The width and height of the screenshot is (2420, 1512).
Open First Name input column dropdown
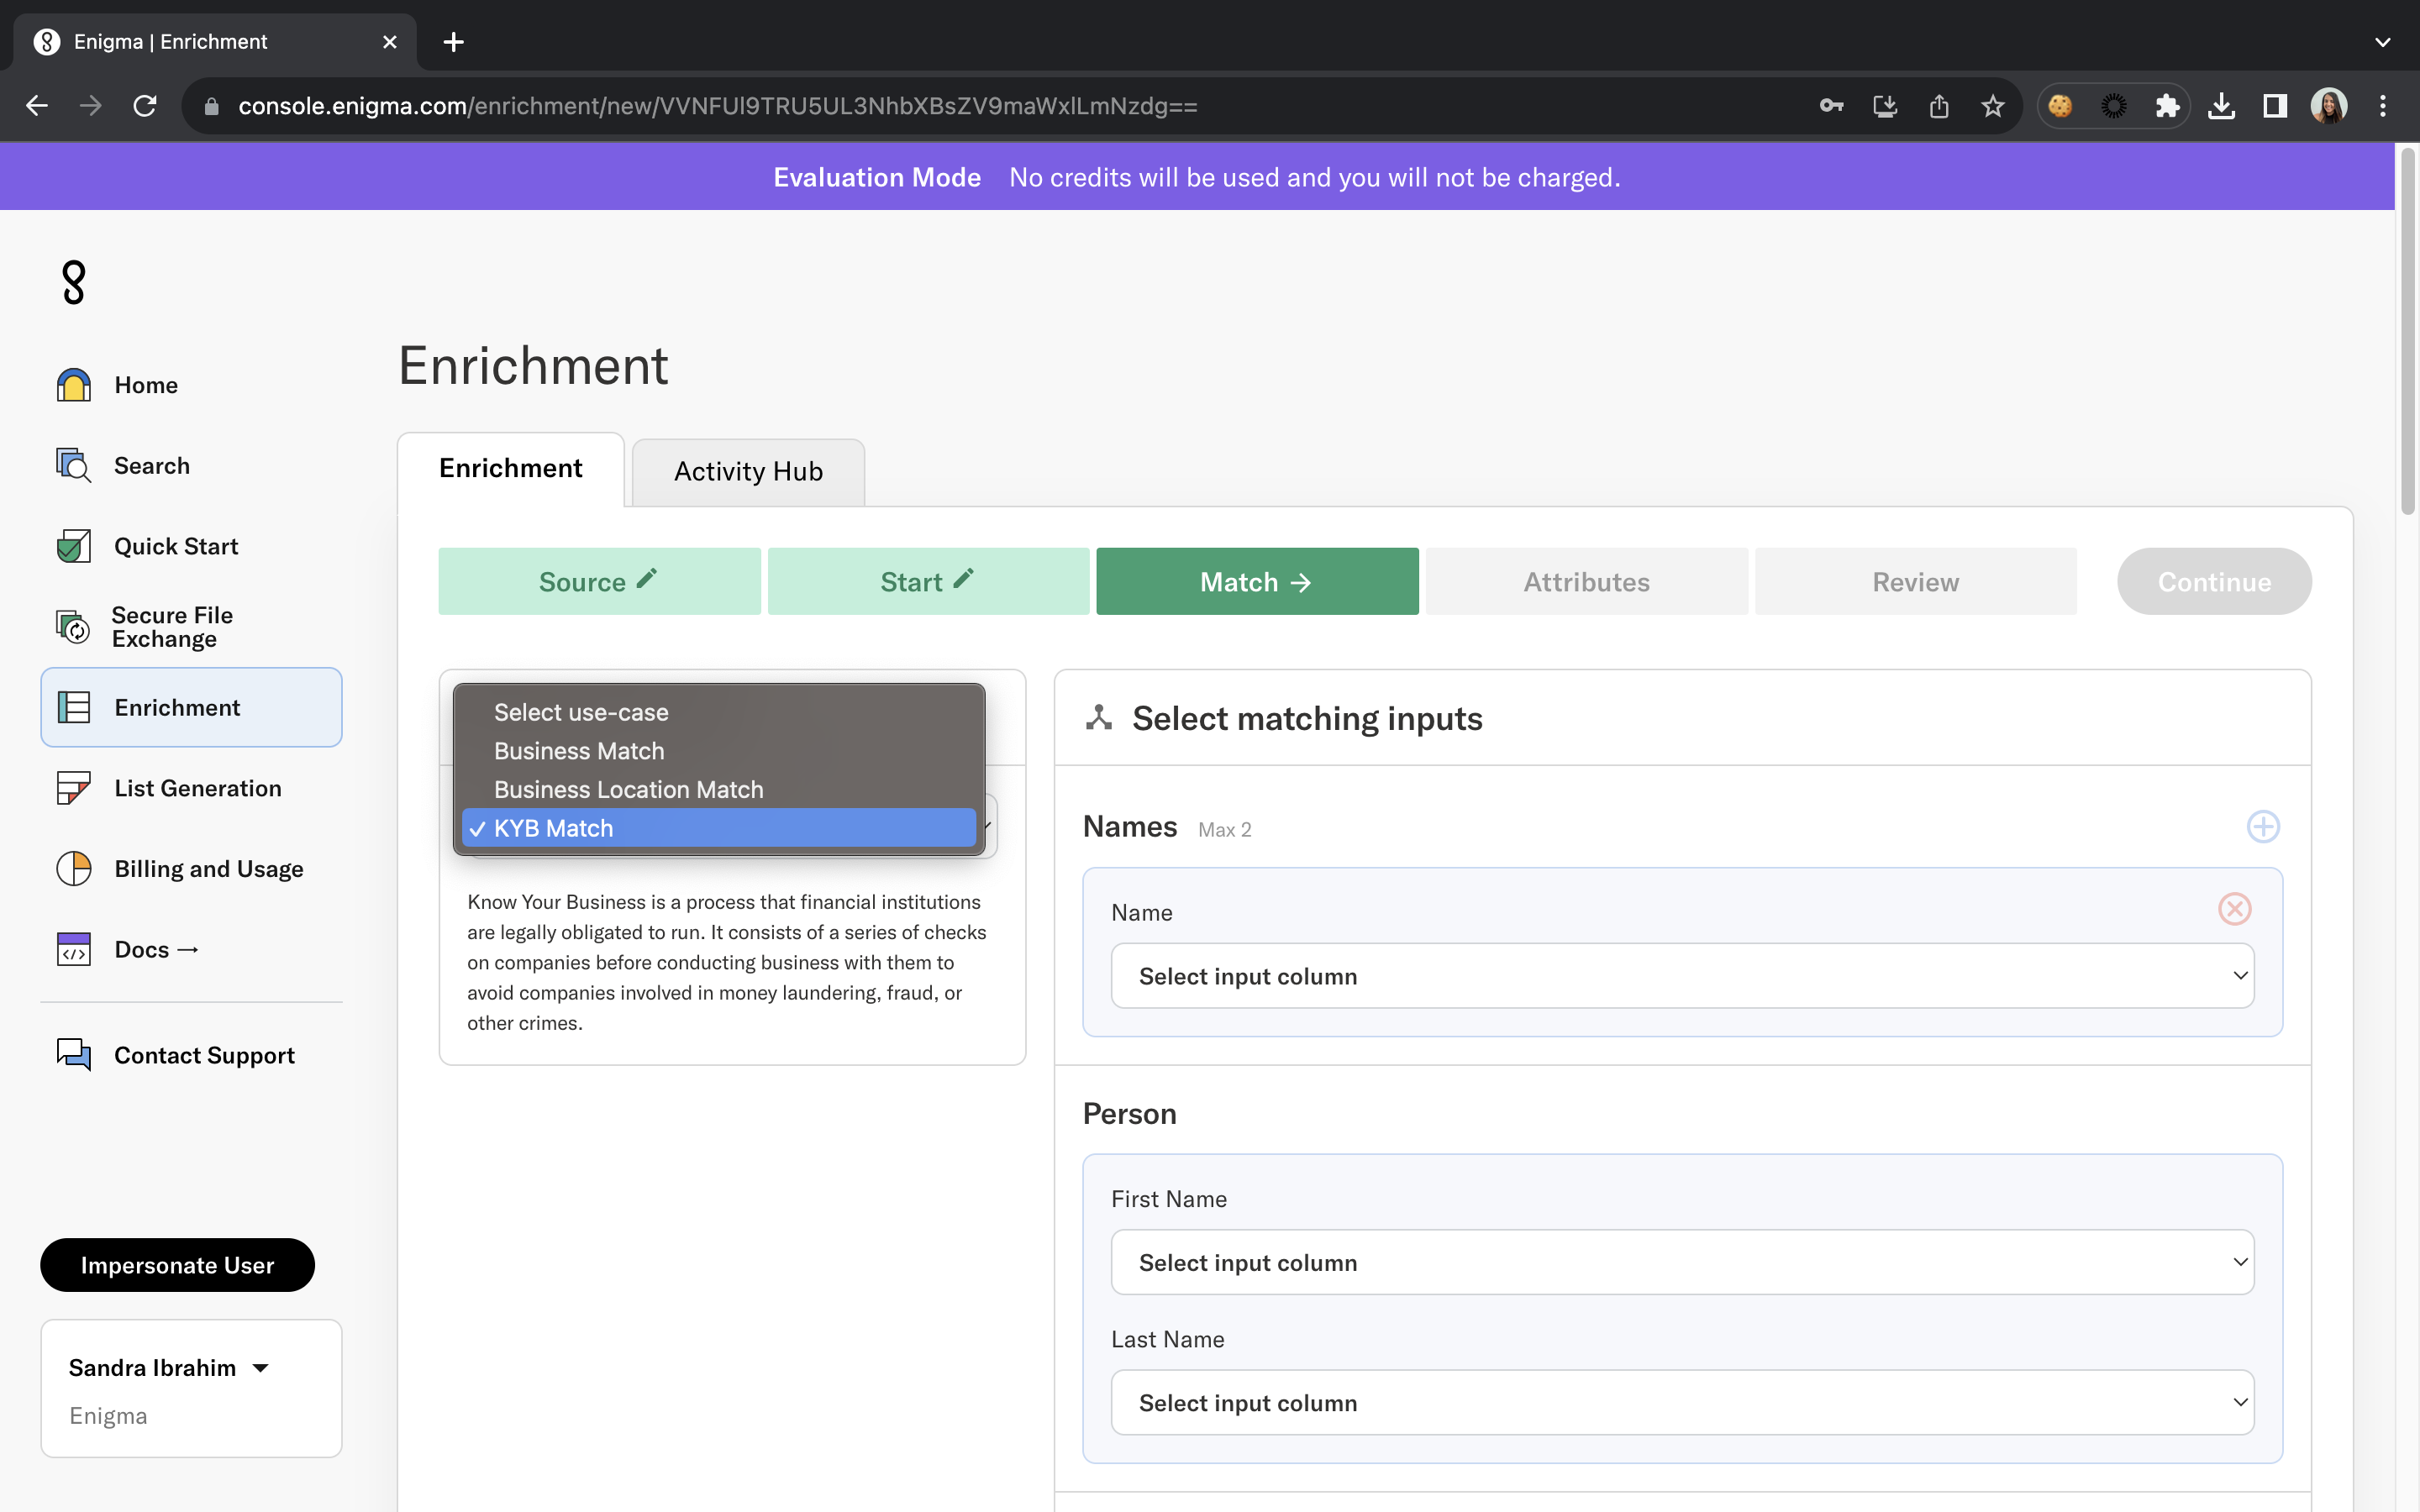[1682, 1263]
